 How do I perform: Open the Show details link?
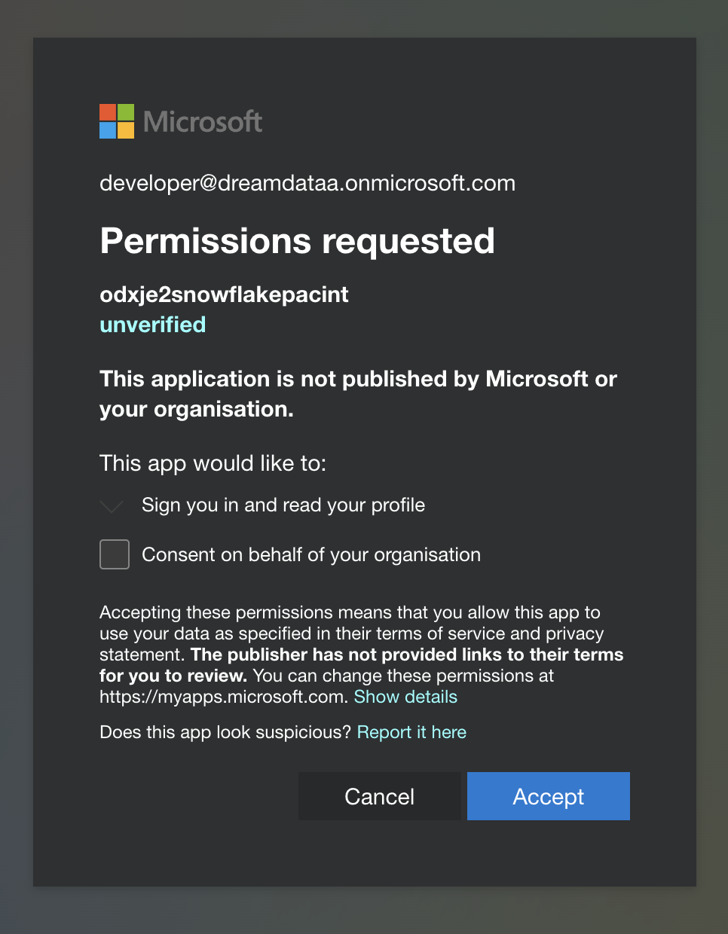tap(405, 697)
